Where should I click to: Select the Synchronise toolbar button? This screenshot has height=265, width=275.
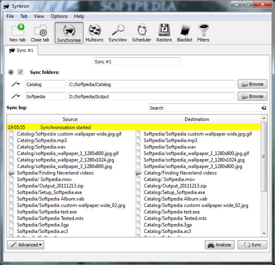[x=69, y=33]
